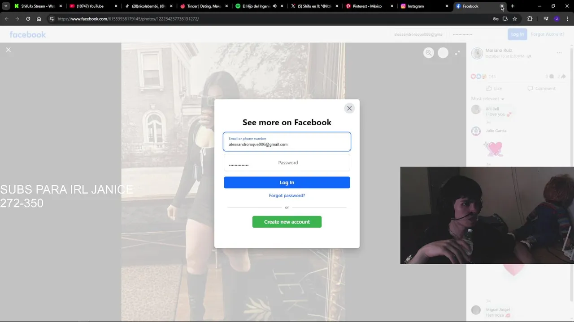The height and width of the screenshot is (322, 574).
Task: Open Mariana Ruiz profile name
Action: (x=499, y=51)
